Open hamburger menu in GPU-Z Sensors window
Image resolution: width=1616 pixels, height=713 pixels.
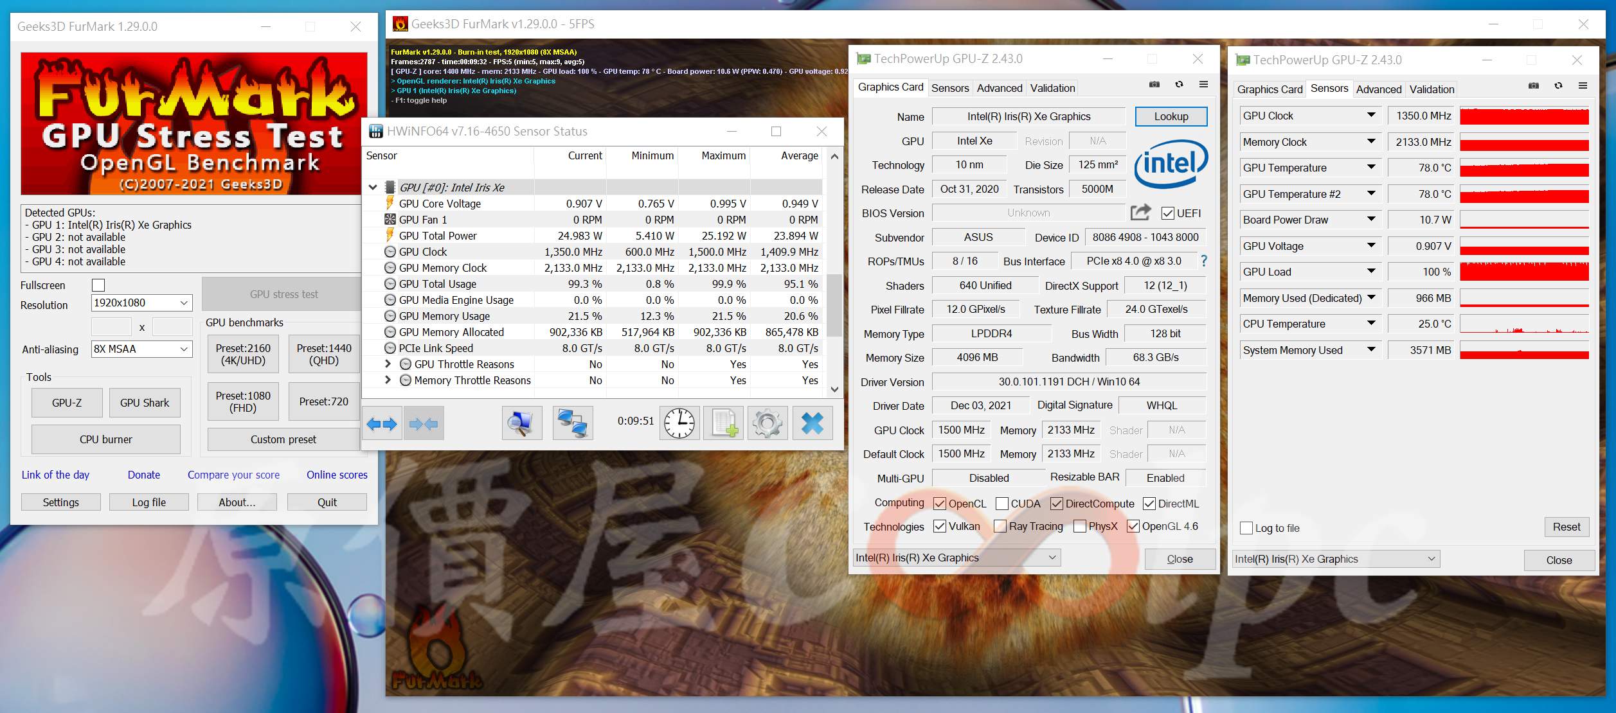tap(1583, 85)
